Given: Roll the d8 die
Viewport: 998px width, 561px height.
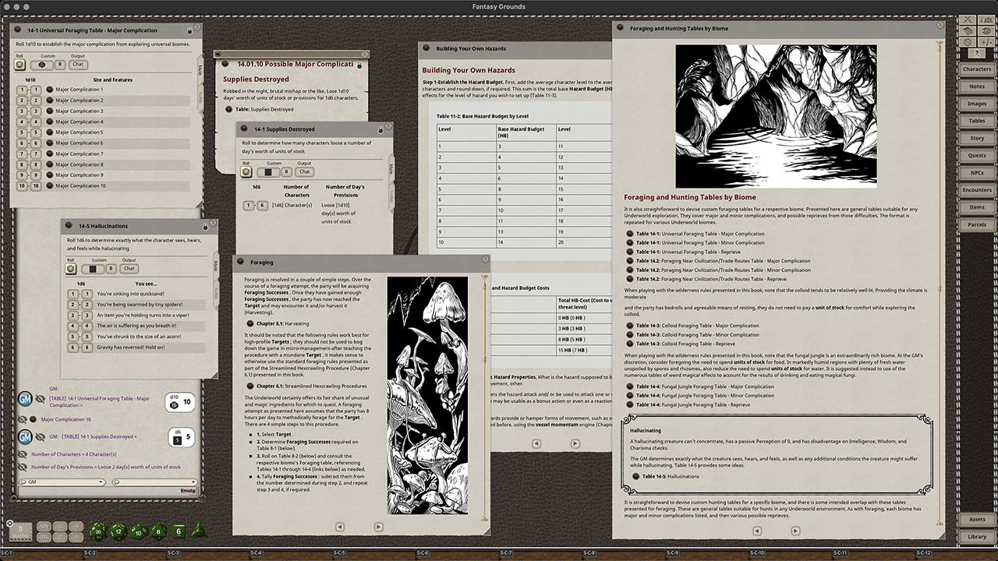Looking at the screenshot, I should pyautogui.click(x=157, y=532).
